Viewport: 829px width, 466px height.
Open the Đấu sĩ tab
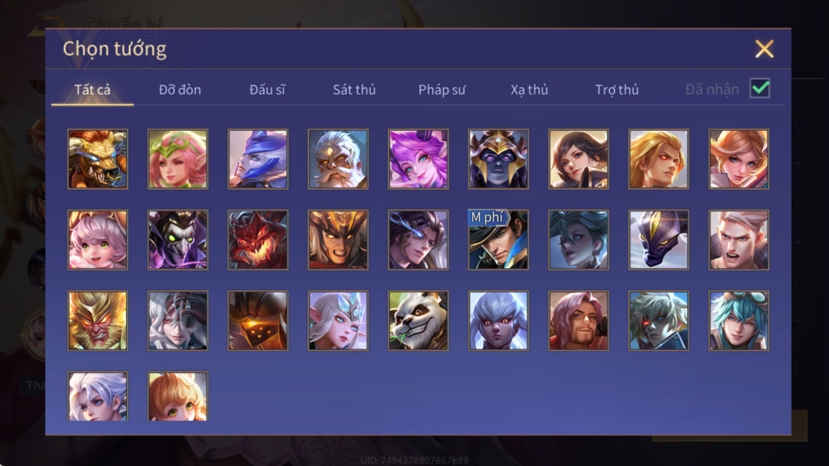pos(267,90)
